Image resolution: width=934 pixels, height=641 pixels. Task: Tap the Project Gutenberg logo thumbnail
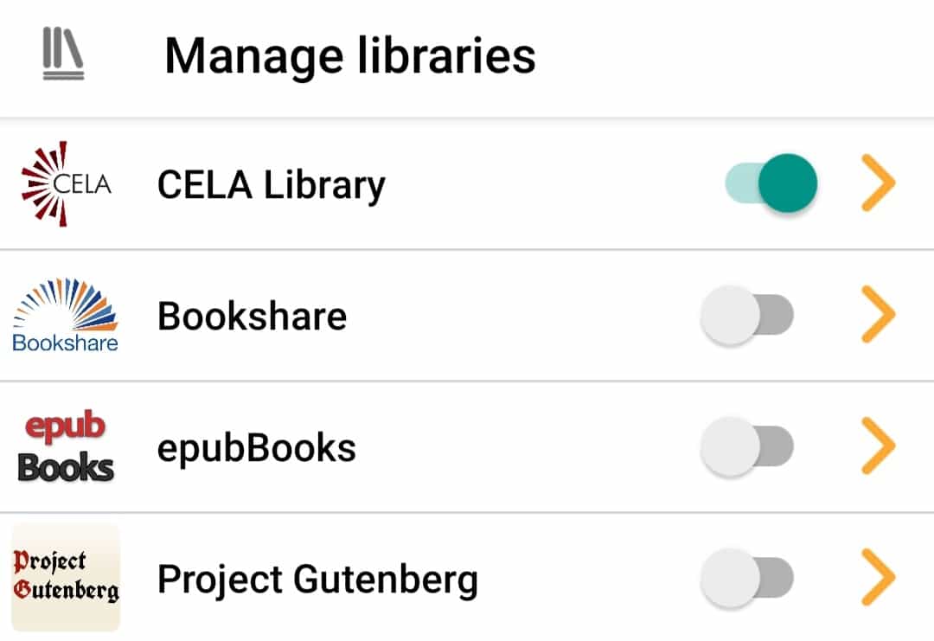pyautogui.click(x=66, y=577)
